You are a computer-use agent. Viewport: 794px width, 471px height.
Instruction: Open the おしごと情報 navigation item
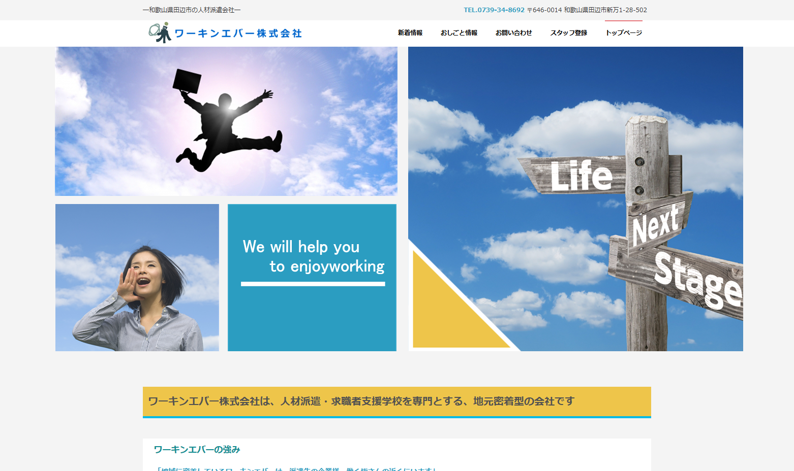459,32
